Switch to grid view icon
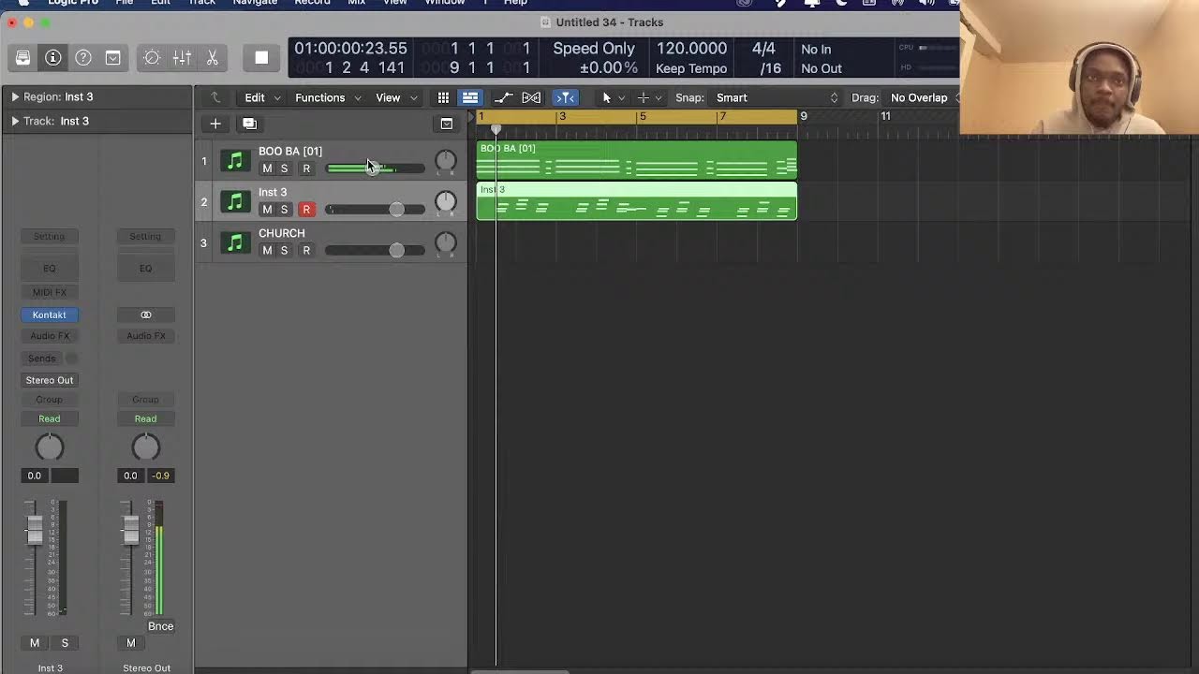Viewport: 1199px width, 674px height. (x=443, y=97)
